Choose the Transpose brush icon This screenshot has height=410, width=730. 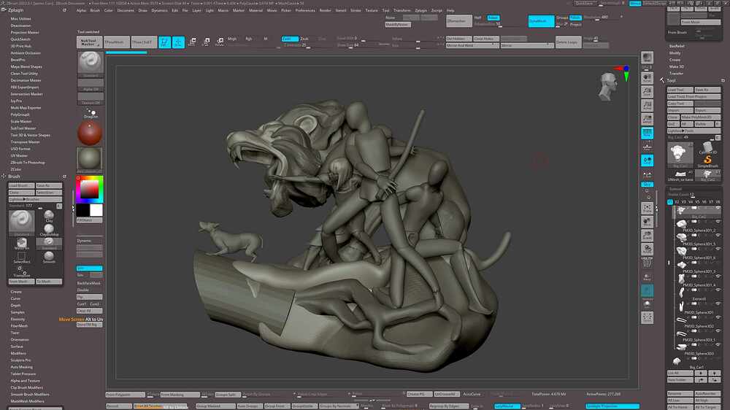click(21, 271)
